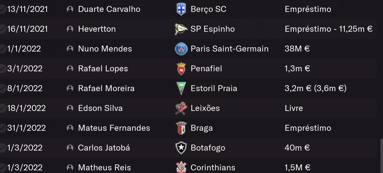The height and width of the screenshot is (173, 383).
Task: Click the Berço SC shield crest
Action: coord(181,9)
